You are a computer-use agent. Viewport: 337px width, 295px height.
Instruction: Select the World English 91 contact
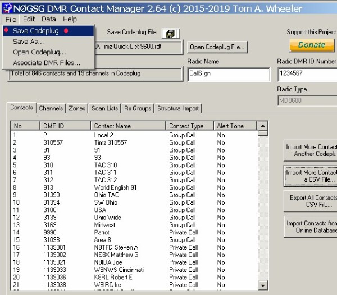[134, 187]
